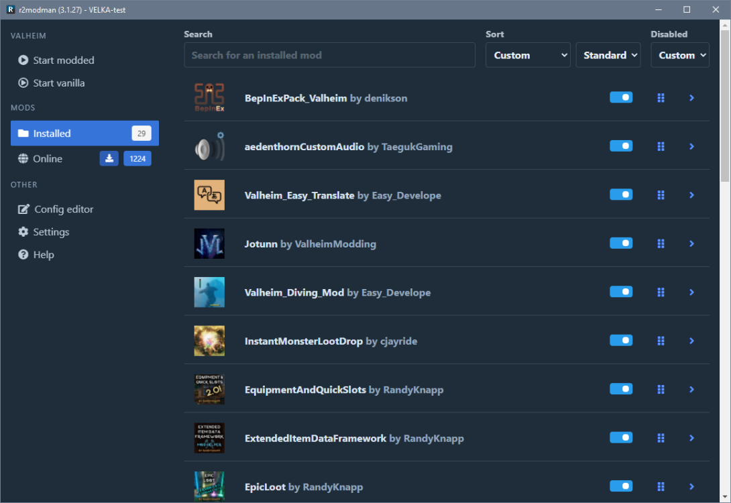Click the mod name InstantMonsterLootDrop
The height and width of the screenshot is (503, 731).
[304, 341]
